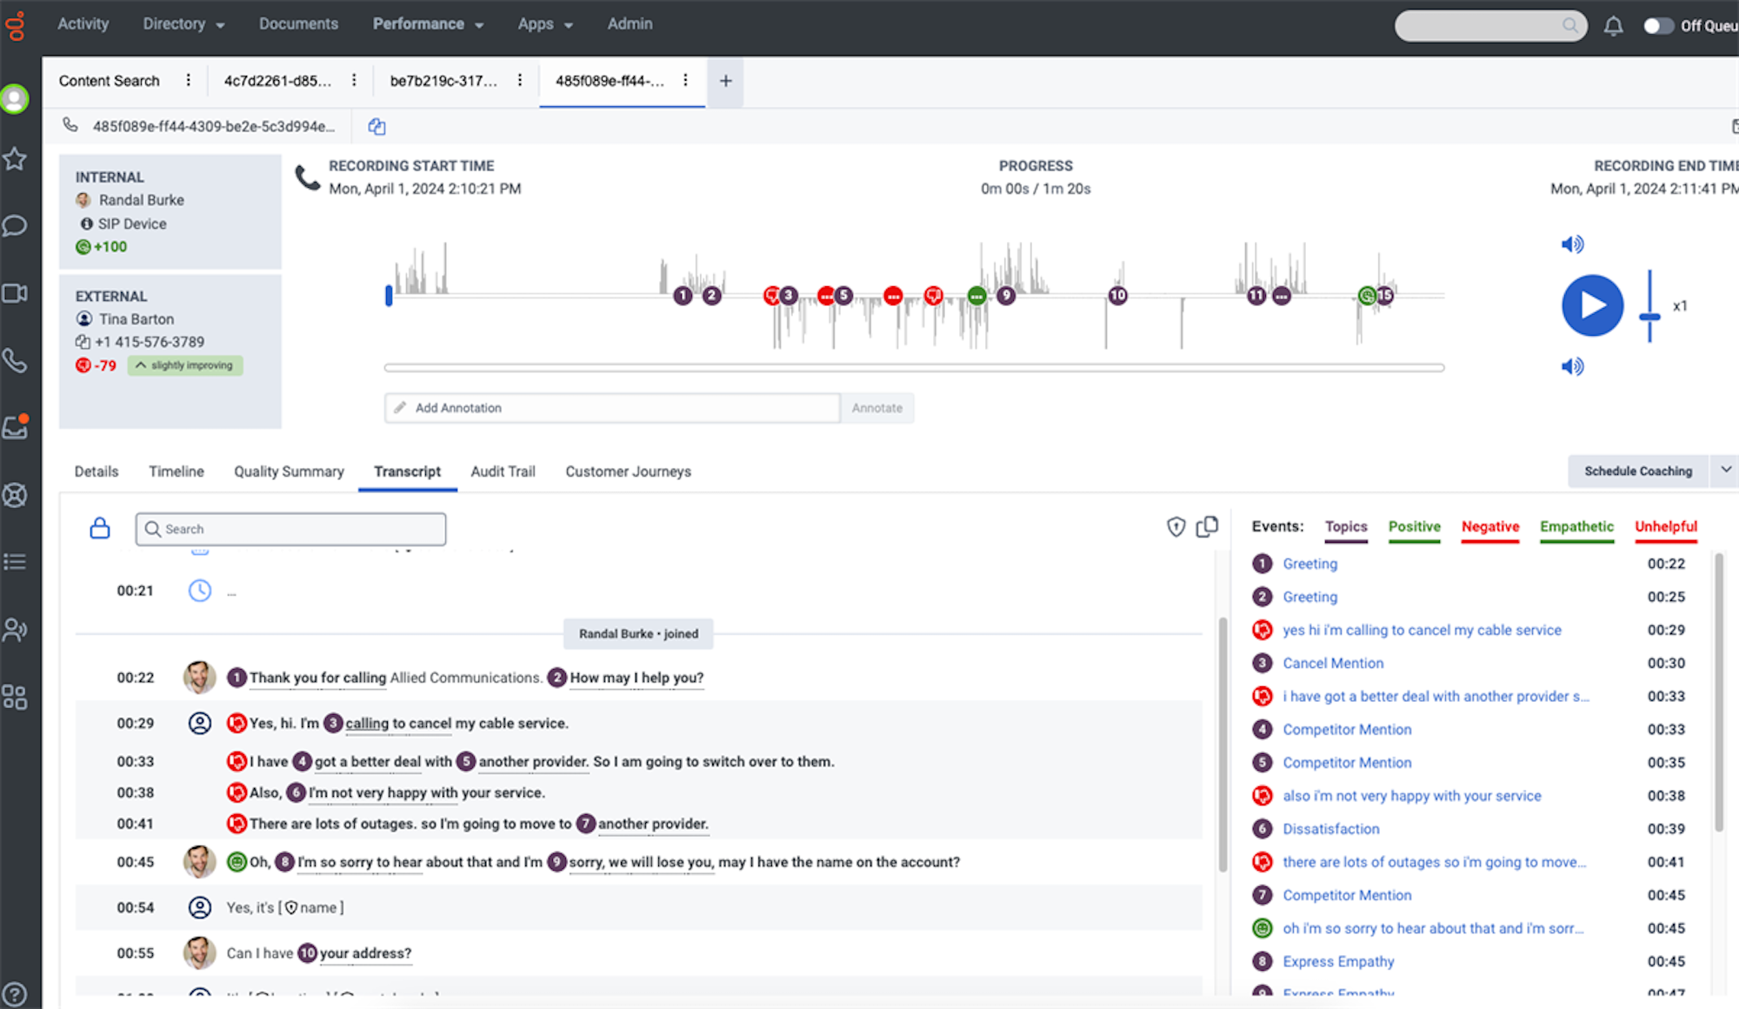The image size is (1739, 1009).
Task: Open options menu for 485f089e tab
Action: pos(686,80)
